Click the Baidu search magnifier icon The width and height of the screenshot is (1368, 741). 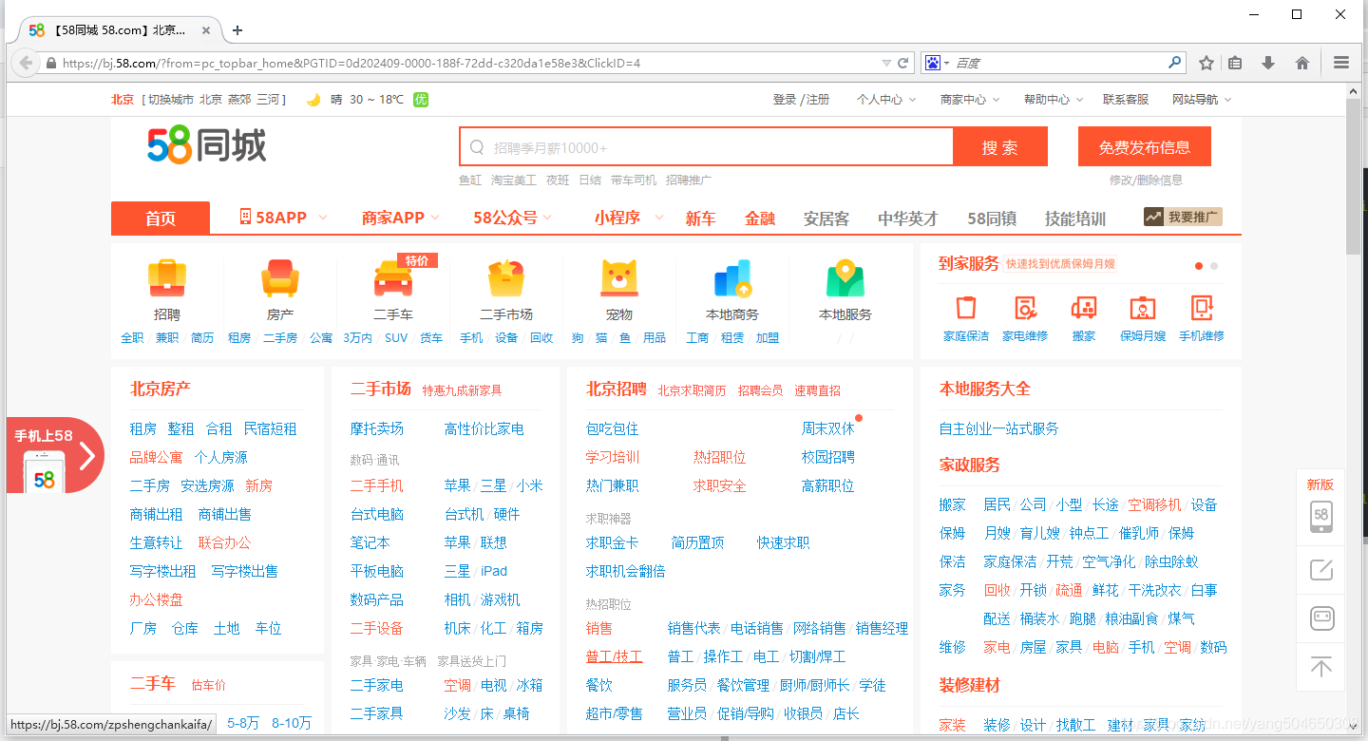click(1175, 63)
